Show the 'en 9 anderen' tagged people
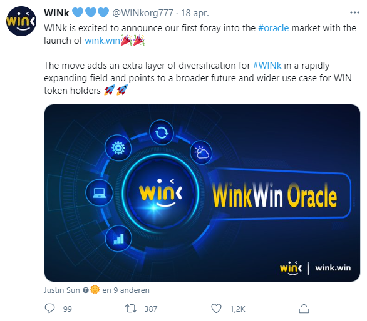The image size is (367, 321). 126,290
